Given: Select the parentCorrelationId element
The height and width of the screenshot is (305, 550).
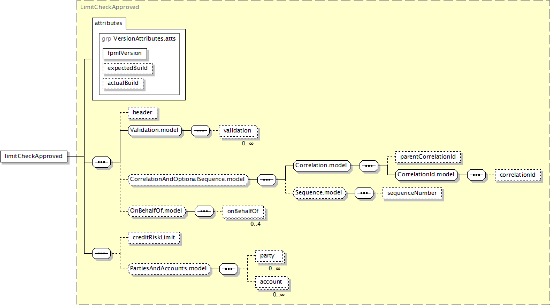Looking at the screenshot, I should [x=428, y=157].
